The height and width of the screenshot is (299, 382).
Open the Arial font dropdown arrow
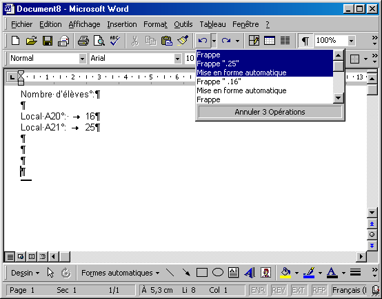[x=178, y=59]
